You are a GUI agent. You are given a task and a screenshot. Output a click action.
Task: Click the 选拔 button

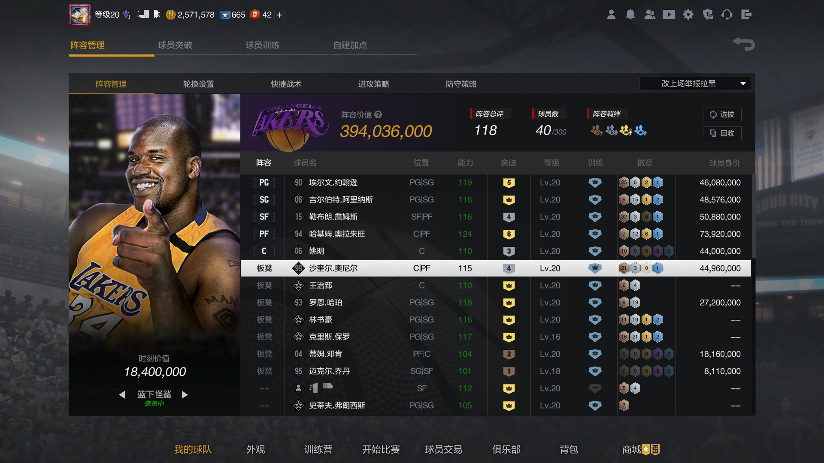tap(722, 114)
